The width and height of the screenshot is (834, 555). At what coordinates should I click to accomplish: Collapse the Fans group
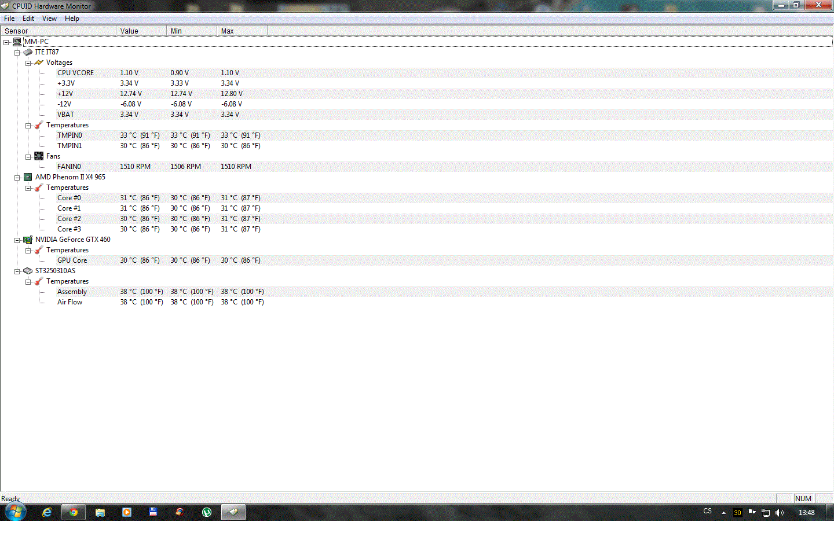[28, 157]
